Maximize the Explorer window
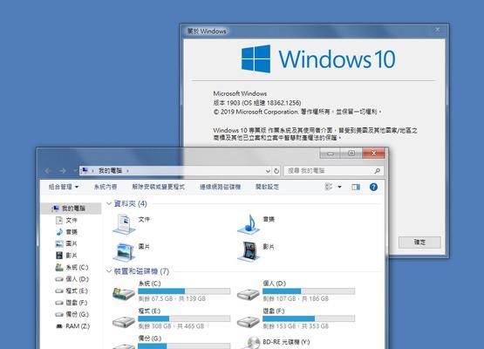Screen dimensions: 484x349 tap(351, 154)
